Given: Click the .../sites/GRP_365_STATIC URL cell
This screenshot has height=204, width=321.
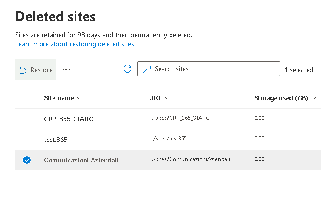Looking at the screenshot, I should click(179, 118).
